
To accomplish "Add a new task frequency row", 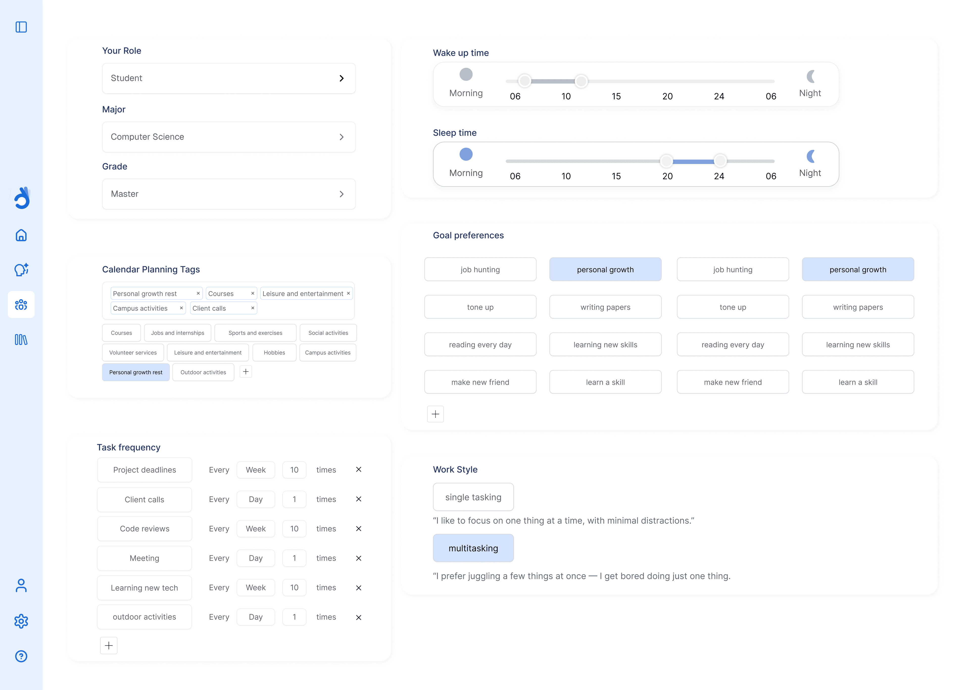I will coord(109,645).
